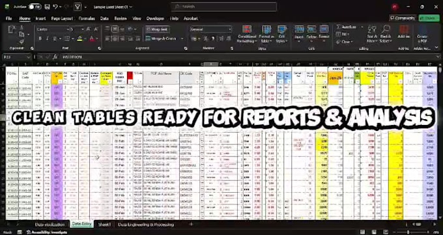Switch to the Page Layout tab
443x235 pixels.
62,18
